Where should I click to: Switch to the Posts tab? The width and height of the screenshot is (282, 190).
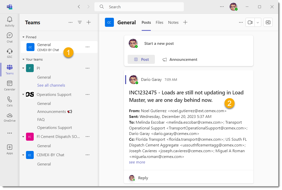(146, 22)
